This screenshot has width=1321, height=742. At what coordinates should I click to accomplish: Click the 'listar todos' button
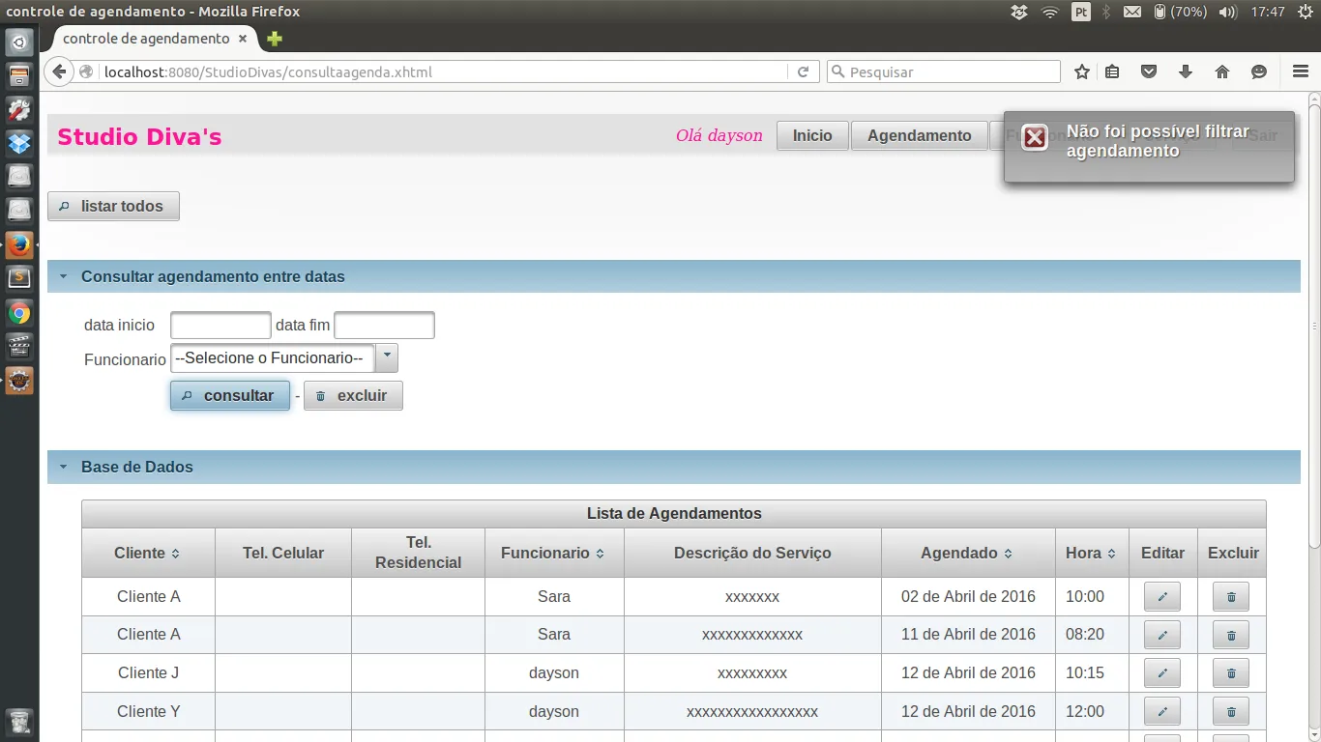point(113,207)
